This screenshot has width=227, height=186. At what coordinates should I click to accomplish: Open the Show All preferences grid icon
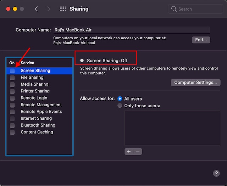pos(63,9)
